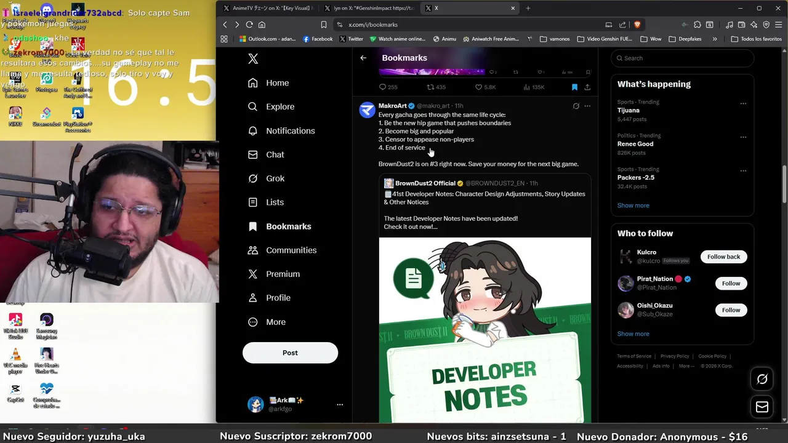Screen dimensions: 788x443
Task: Show more under What's happening
Action: (633, 206)
